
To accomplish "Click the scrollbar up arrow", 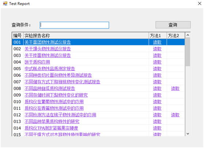I will point(188,35).
